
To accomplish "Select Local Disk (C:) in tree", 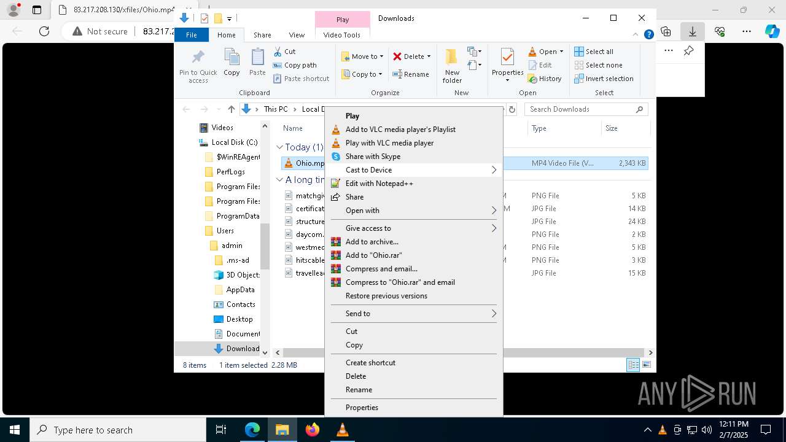I will [x=234, y=142].
